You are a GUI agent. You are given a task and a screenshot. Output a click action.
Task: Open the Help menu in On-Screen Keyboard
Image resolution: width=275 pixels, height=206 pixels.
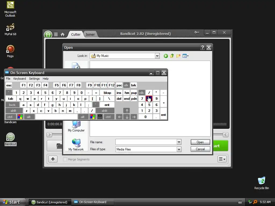point(46,79)
